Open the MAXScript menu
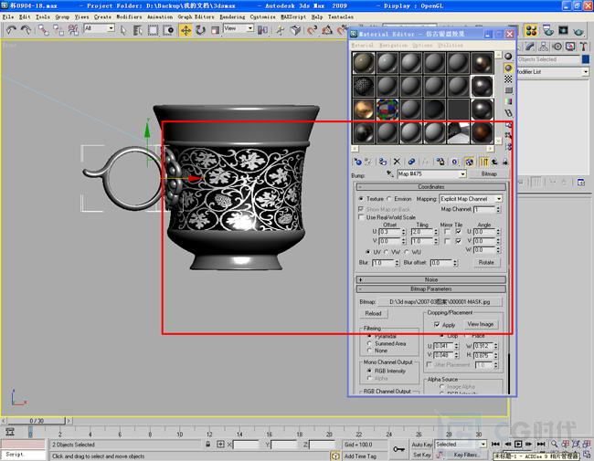594x461 pixels. pyautogui.click(x=293, y=17)
